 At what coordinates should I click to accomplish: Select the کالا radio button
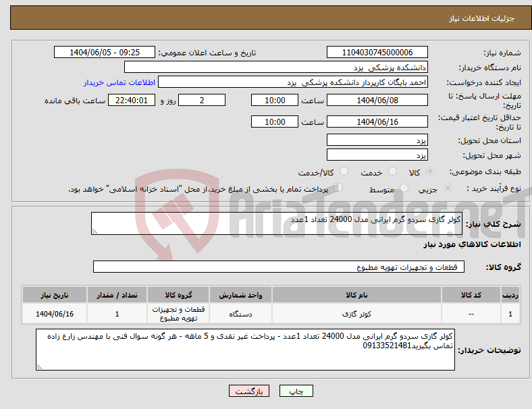430,171
